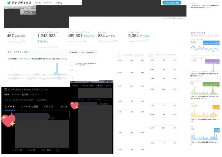Click the tallest bar in impressions chart
The width and height of the screenshot is (222, 157).
(57, 69)
